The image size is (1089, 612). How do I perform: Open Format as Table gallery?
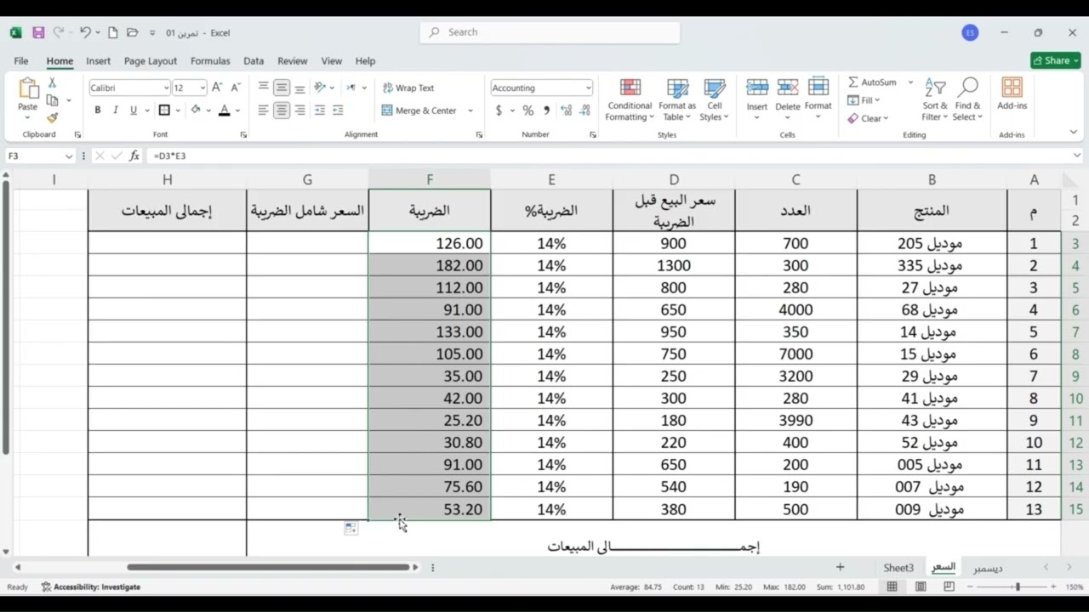678,100
